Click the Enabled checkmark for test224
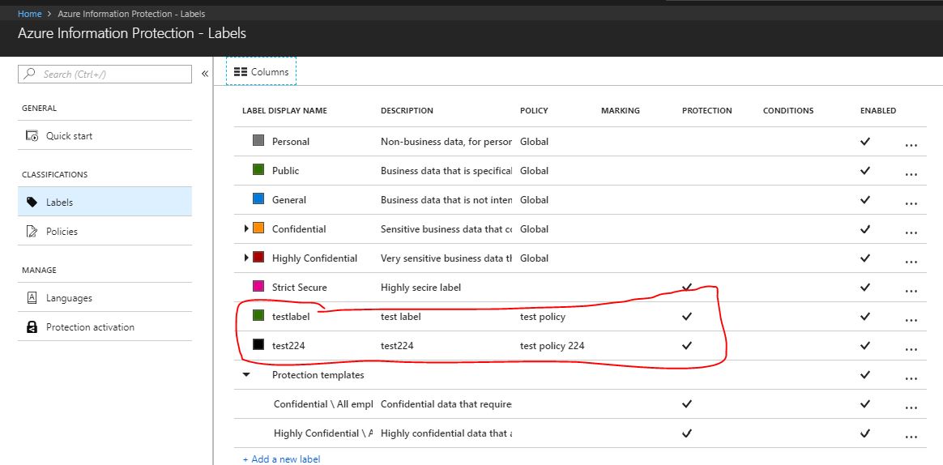The height and width of the screenshot is (465, 943). tap(864, 345)
